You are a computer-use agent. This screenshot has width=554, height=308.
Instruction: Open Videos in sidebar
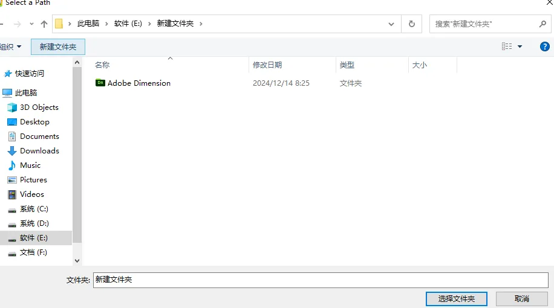pyautogui.click(x=32, y=194)
